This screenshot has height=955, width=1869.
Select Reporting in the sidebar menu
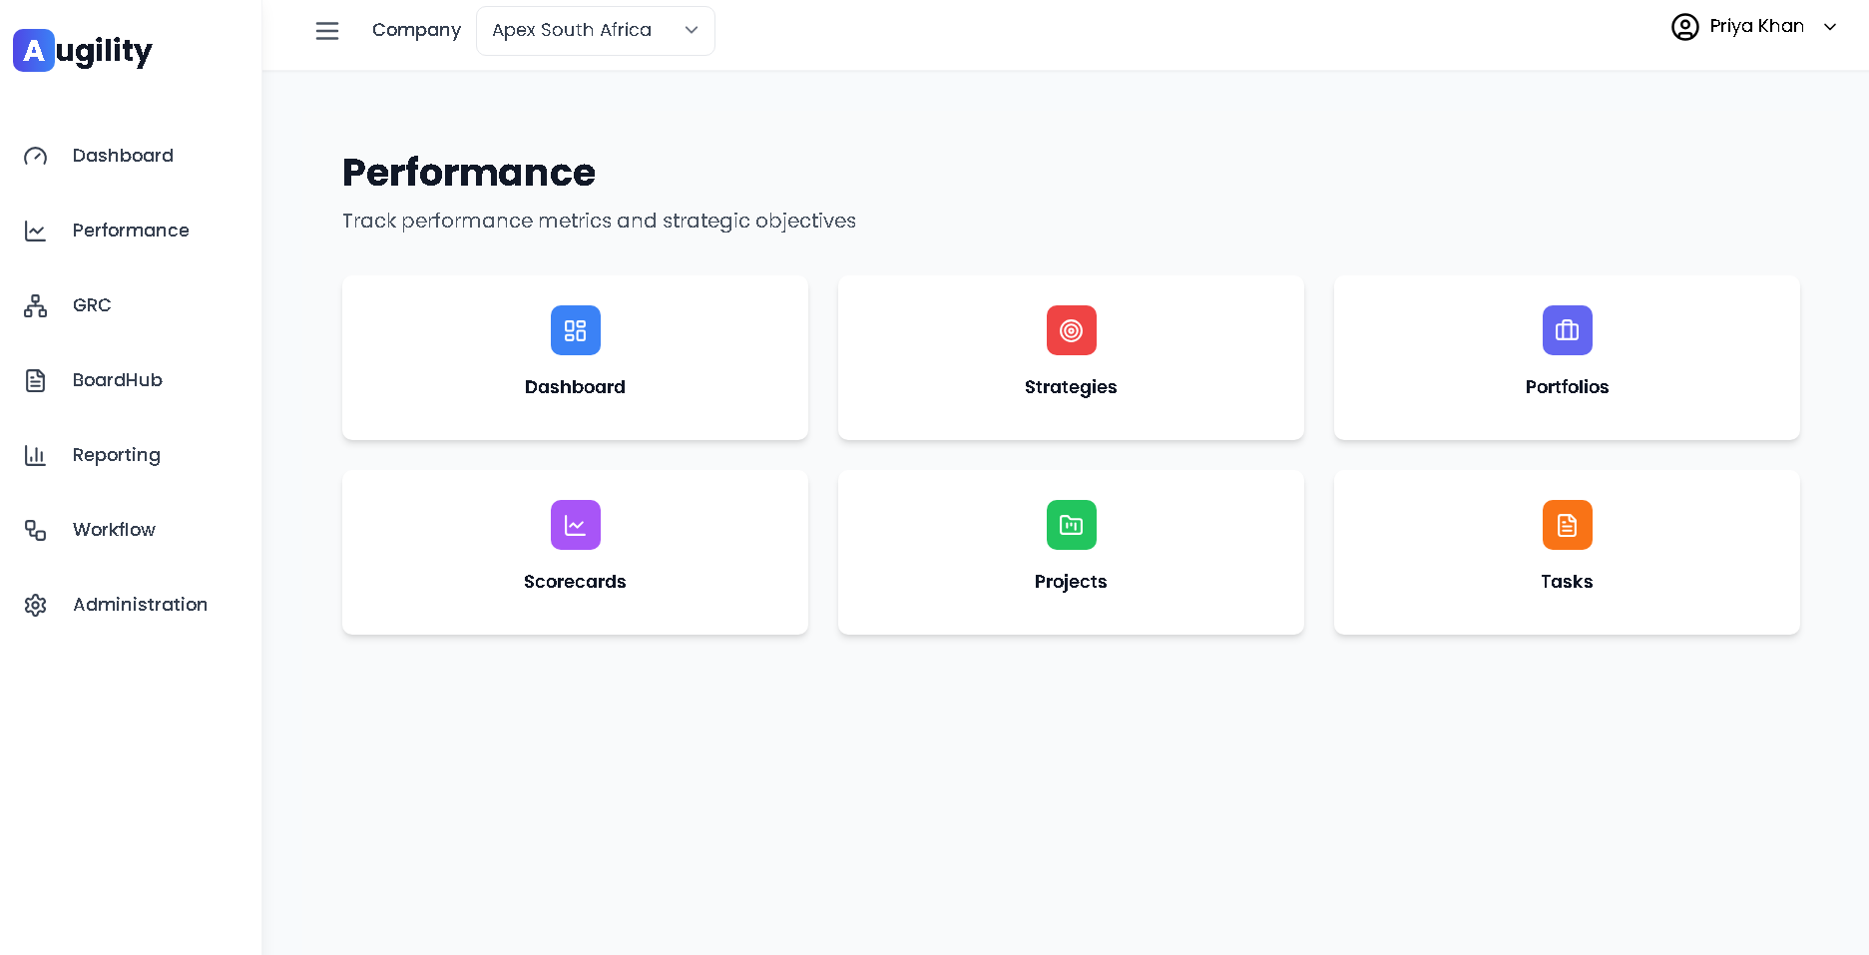[x=117, y=455]
